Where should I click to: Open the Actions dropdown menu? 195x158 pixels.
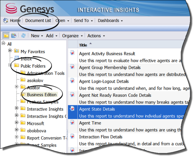click(x=96, y=36)
